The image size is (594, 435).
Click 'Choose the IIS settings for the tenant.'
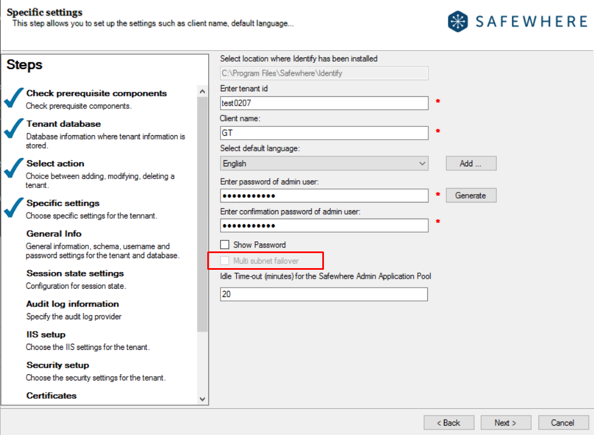(88, 347)
